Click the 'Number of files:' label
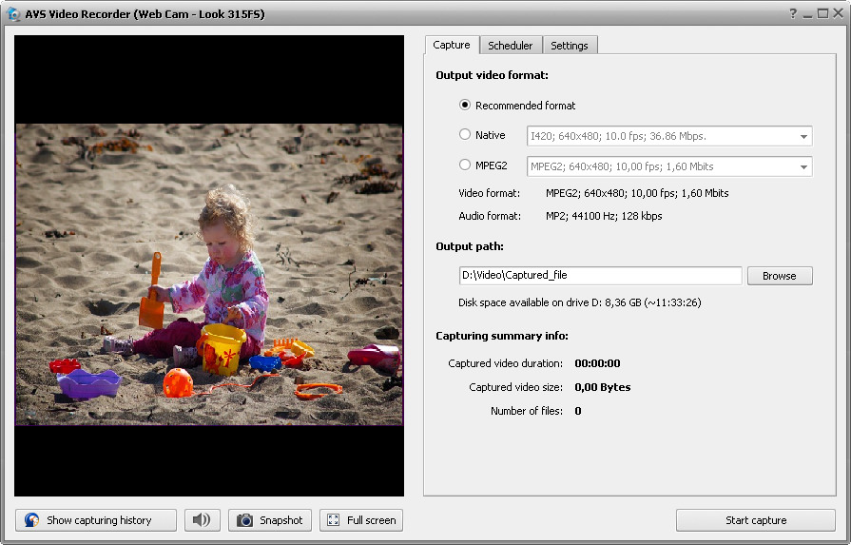 click(527, 411)
